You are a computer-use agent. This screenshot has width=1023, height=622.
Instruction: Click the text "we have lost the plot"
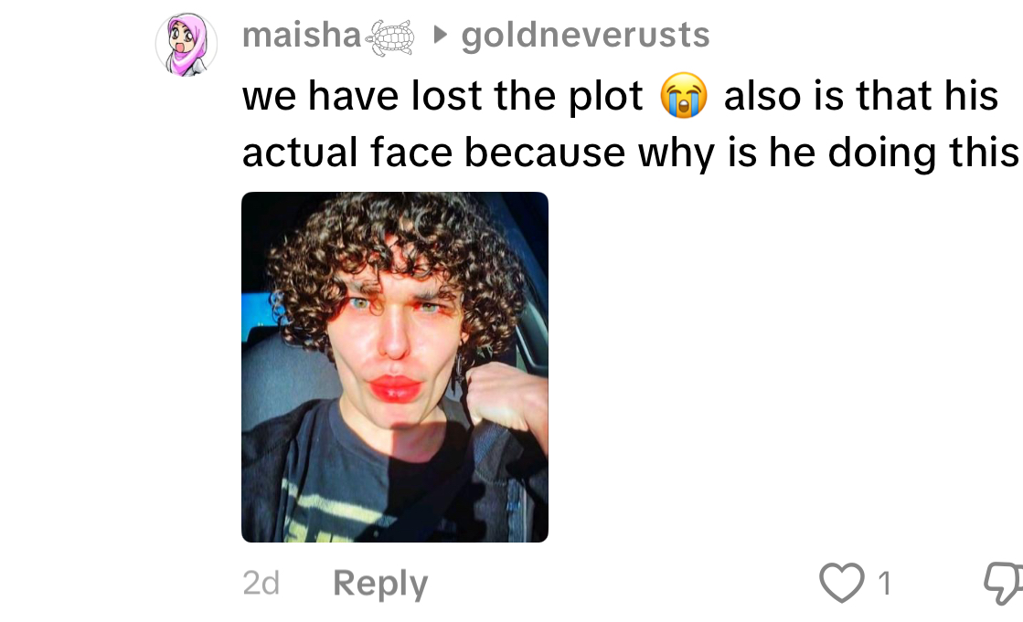pos(442,96)
